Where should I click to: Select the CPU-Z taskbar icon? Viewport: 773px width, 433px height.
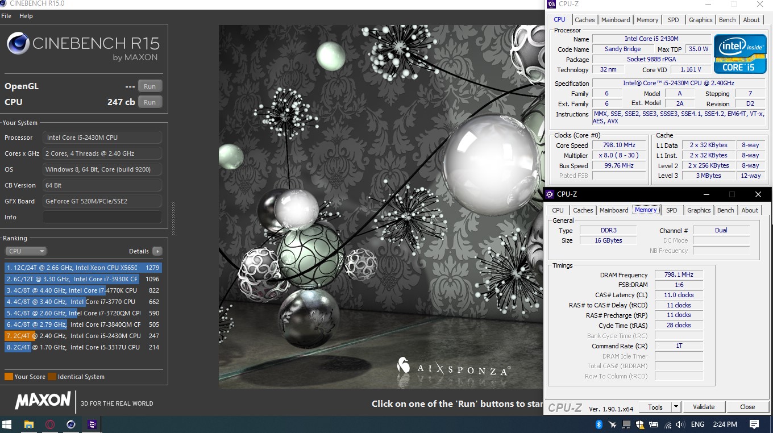[x=92, y=424]
